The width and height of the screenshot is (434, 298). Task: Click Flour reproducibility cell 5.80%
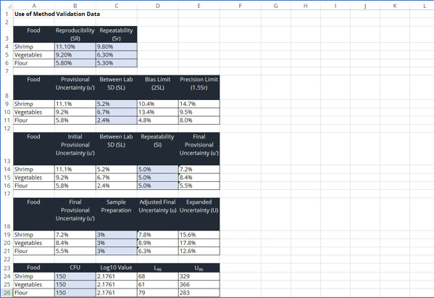[75, 63]
